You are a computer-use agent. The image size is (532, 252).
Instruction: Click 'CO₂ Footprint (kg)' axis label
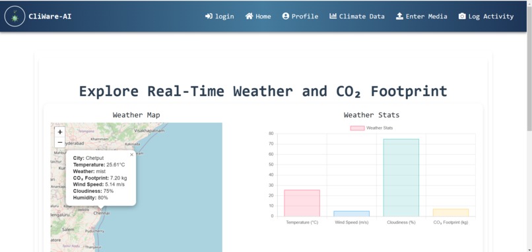pos(451,222)
